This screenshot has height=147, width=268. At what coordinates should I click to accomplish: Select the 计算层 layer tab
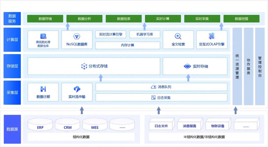tap(12, 40)
